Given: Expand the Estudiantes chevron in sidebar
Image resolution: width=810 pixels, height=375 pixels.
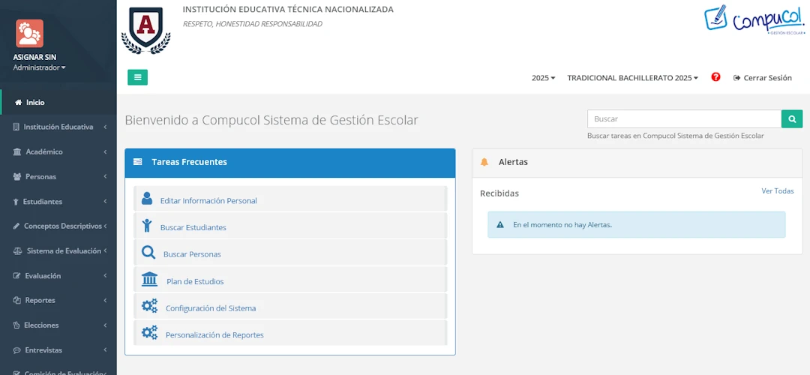Looking at the screenshot, I should (105, 202).
